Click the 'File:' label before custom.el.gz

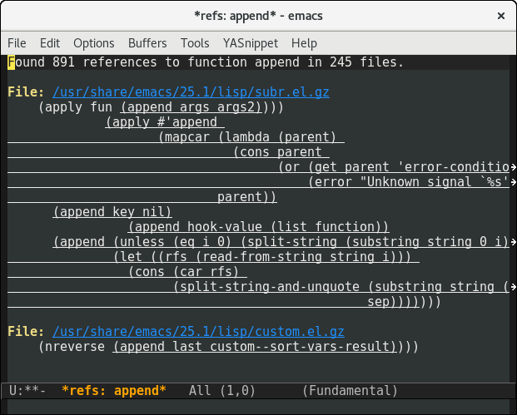tap(26, 331)
